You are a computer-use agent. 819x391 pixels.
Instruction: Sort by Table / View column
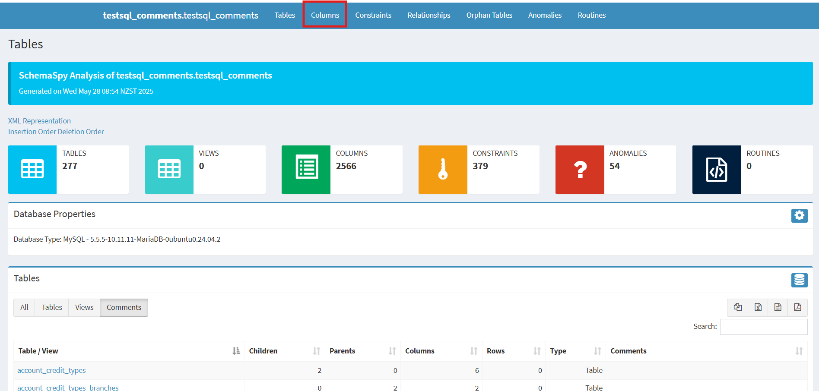(129, 351)
